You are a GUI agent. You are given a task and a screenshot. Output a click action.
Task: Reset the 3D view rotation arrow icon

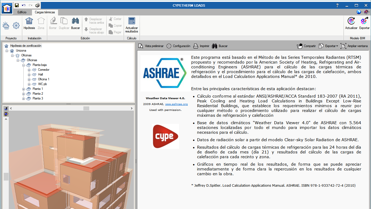coord(6,108)
